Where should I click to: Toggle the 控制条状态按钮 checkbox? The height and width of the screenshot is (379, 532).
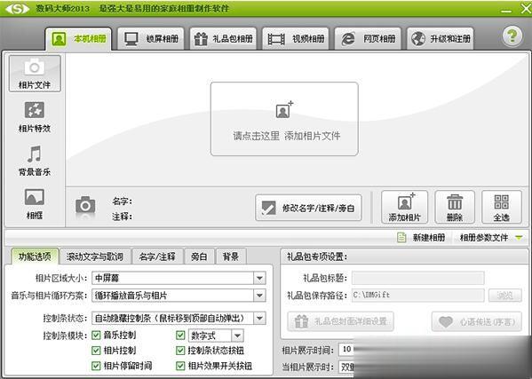[x=180, y=351]
